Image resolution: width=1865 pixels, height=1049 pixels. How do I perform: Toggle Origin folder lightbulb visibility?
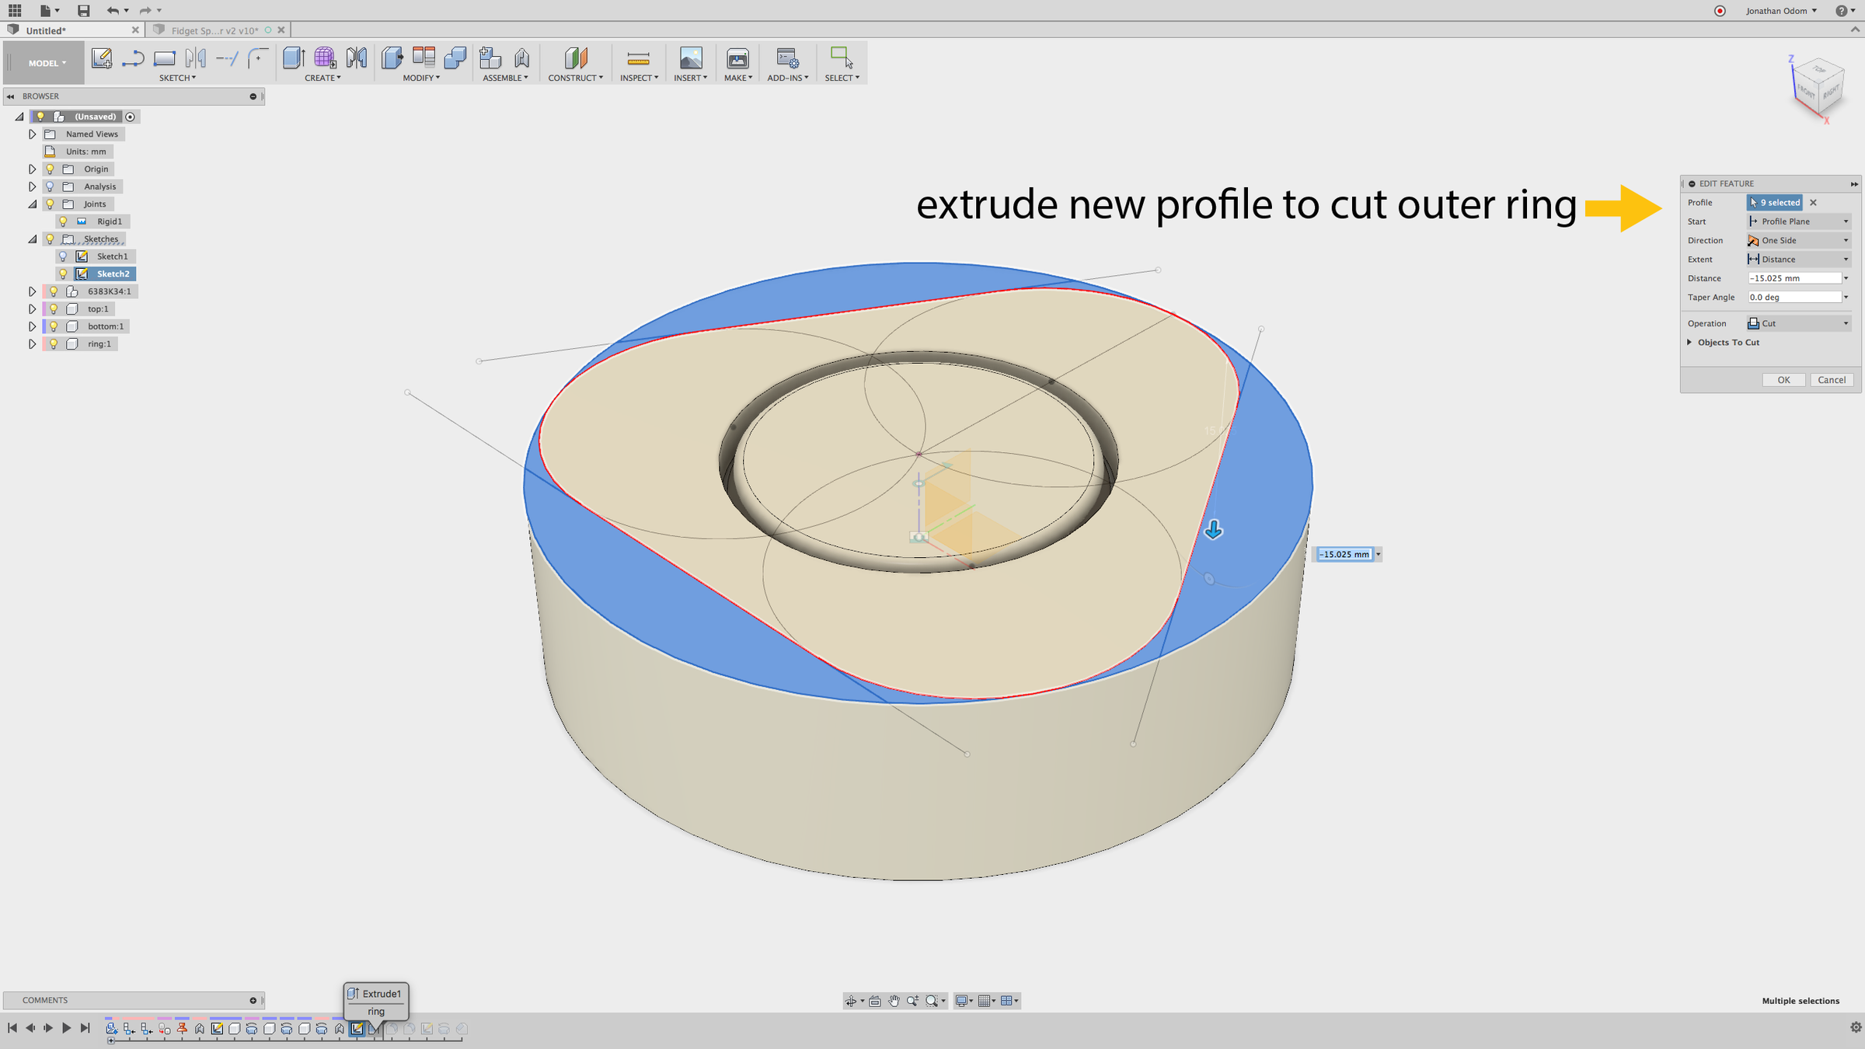tap(51, 169)
